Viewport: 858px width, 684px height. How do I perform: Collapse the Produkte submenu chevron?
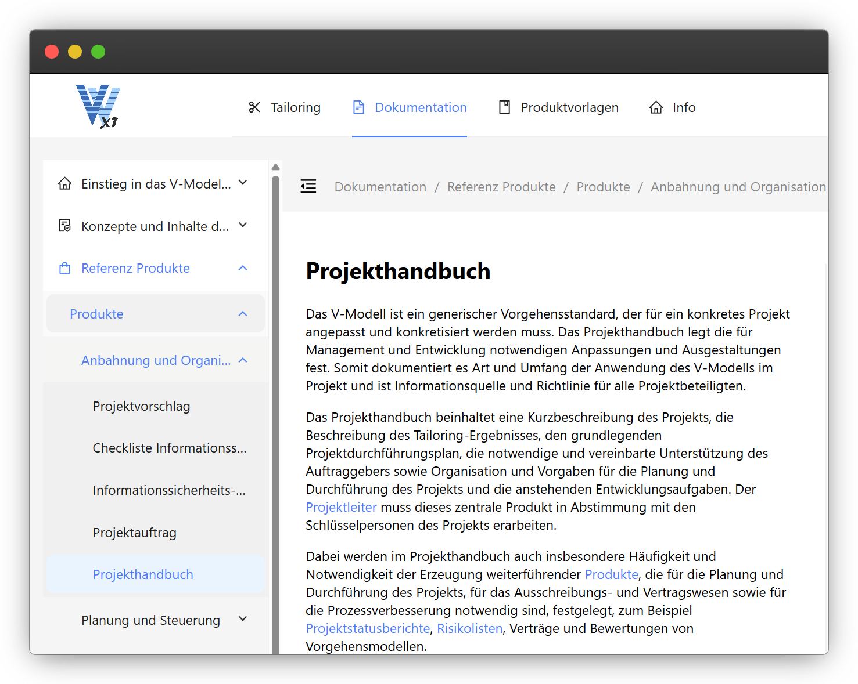tap(243, 314)
